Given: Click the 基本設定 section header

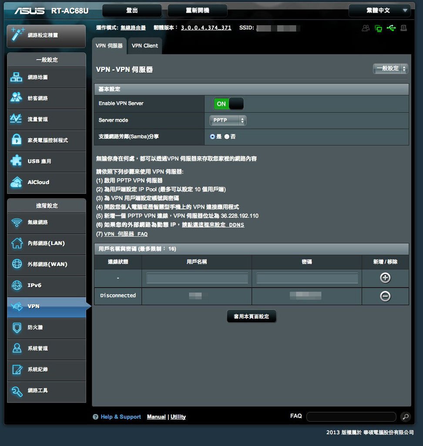Looking at the screenshot, I should pos(252,89).
